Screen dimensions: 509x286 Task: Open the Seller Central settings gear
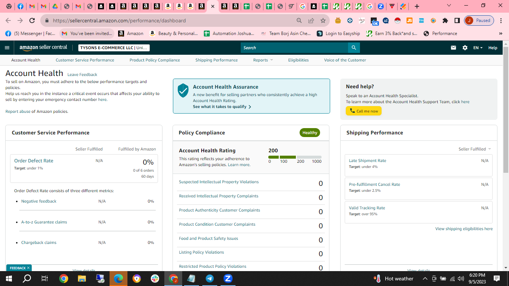coord(465,48)
